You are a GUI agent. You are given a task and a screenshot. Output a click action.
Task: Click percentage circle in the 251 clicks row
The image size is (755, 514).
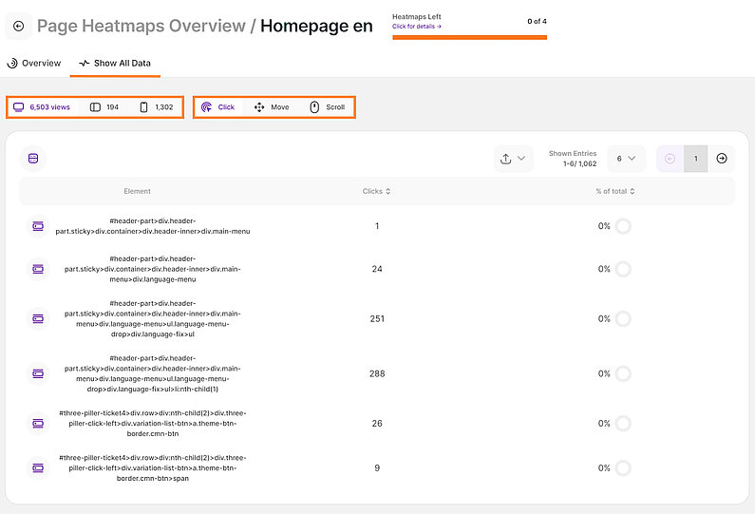(x=623, y=318)
